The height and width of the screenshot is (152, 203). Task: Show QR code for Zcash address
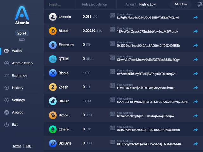113,86
